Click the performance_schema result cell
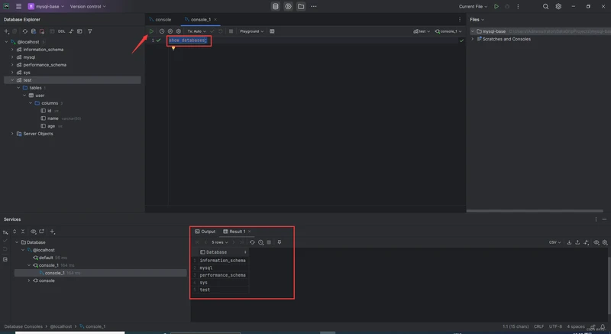 pyautogui.click(x=222, y=275)
